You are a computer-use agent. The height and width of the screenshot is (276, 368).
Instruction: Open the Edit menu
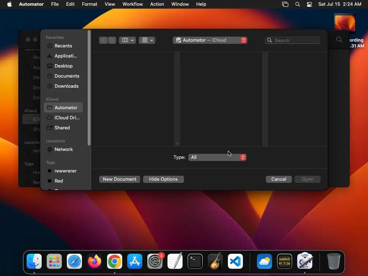70,4
